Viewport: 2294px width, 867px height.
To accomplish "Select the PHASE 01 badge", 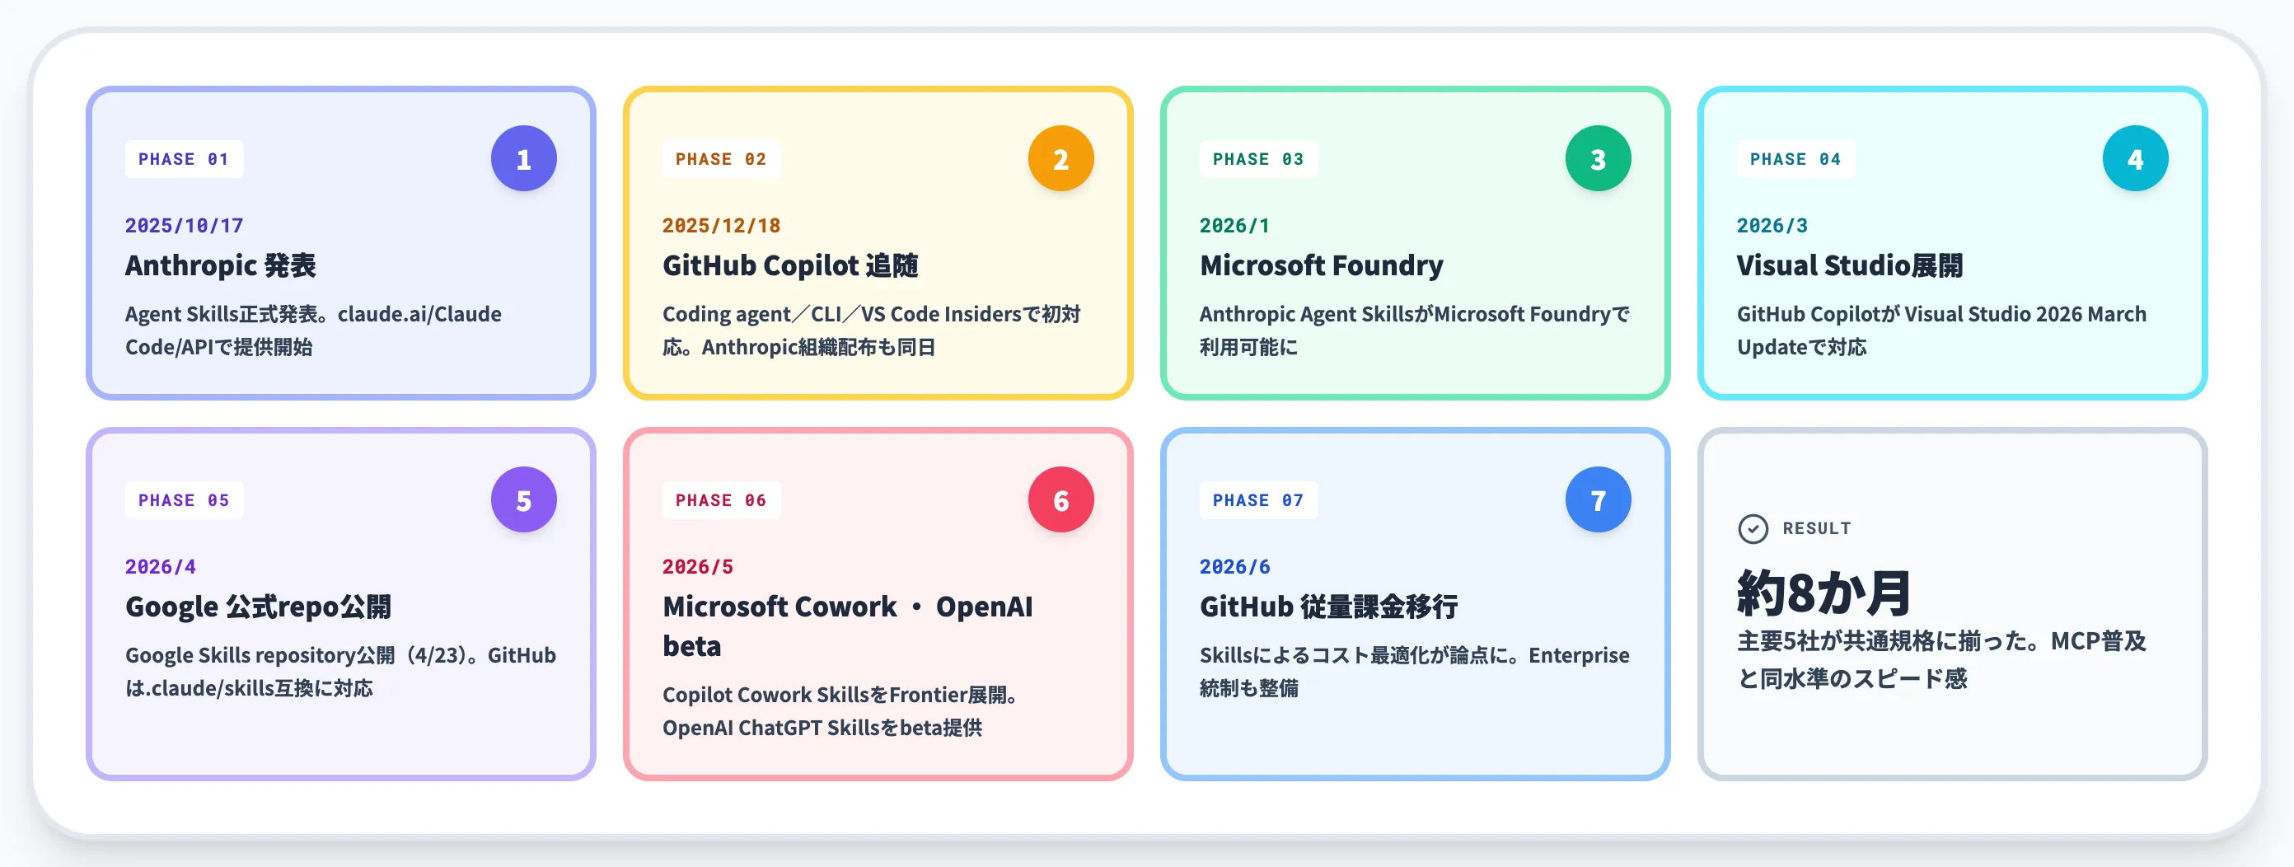I will point(184,158).
